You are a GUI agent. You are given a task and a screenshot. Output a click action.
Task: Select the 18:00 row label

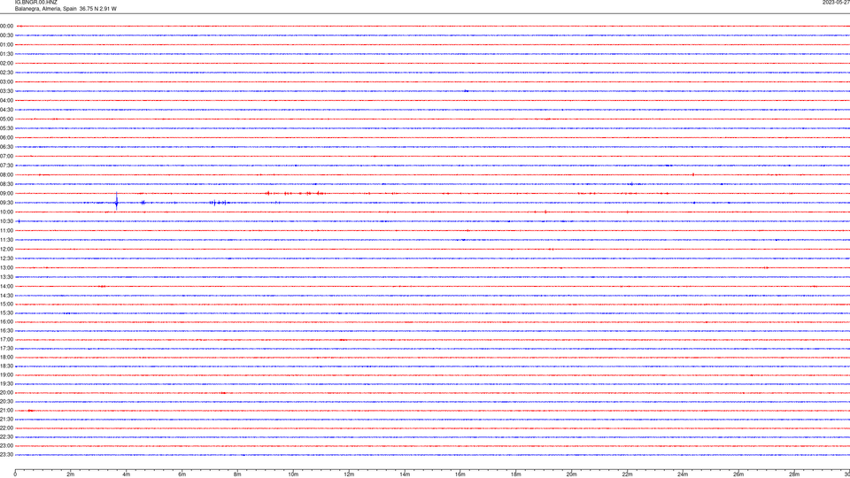tap(6, 357)
